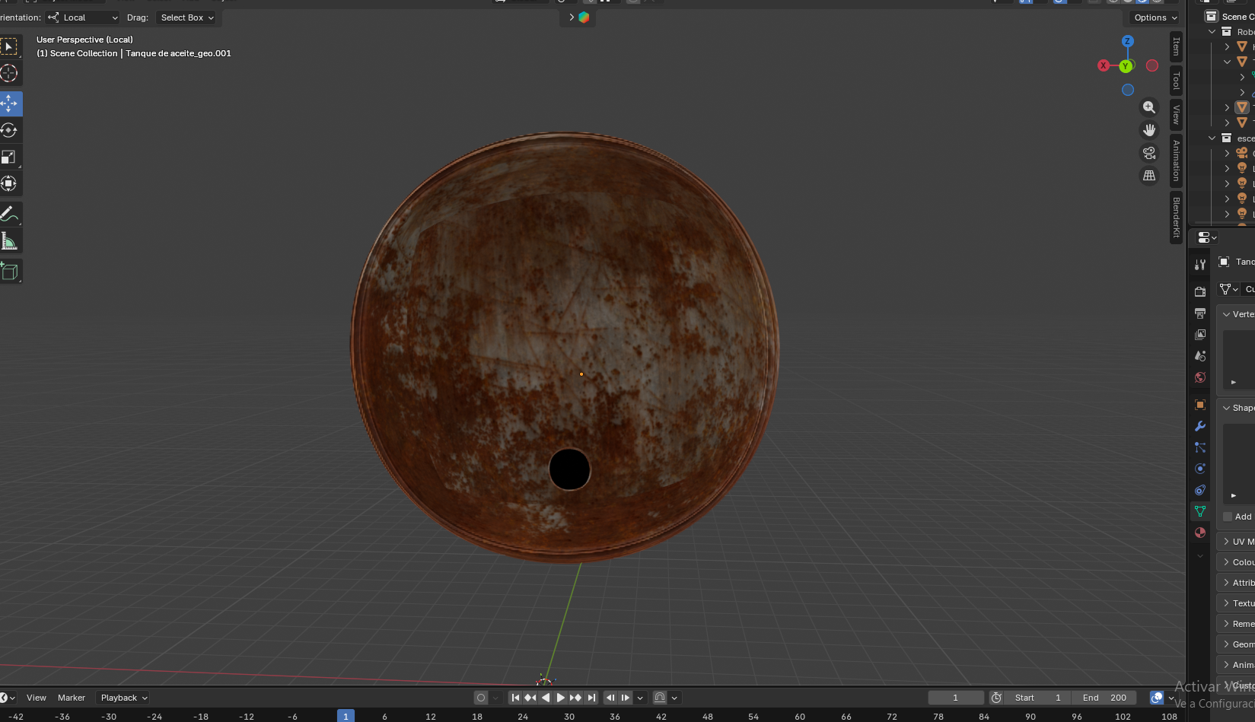Image resolution: width=1255 pixels, height=722 pixels.
Task: Pick the Annotate pencil tool
Action: pos(9,215)
